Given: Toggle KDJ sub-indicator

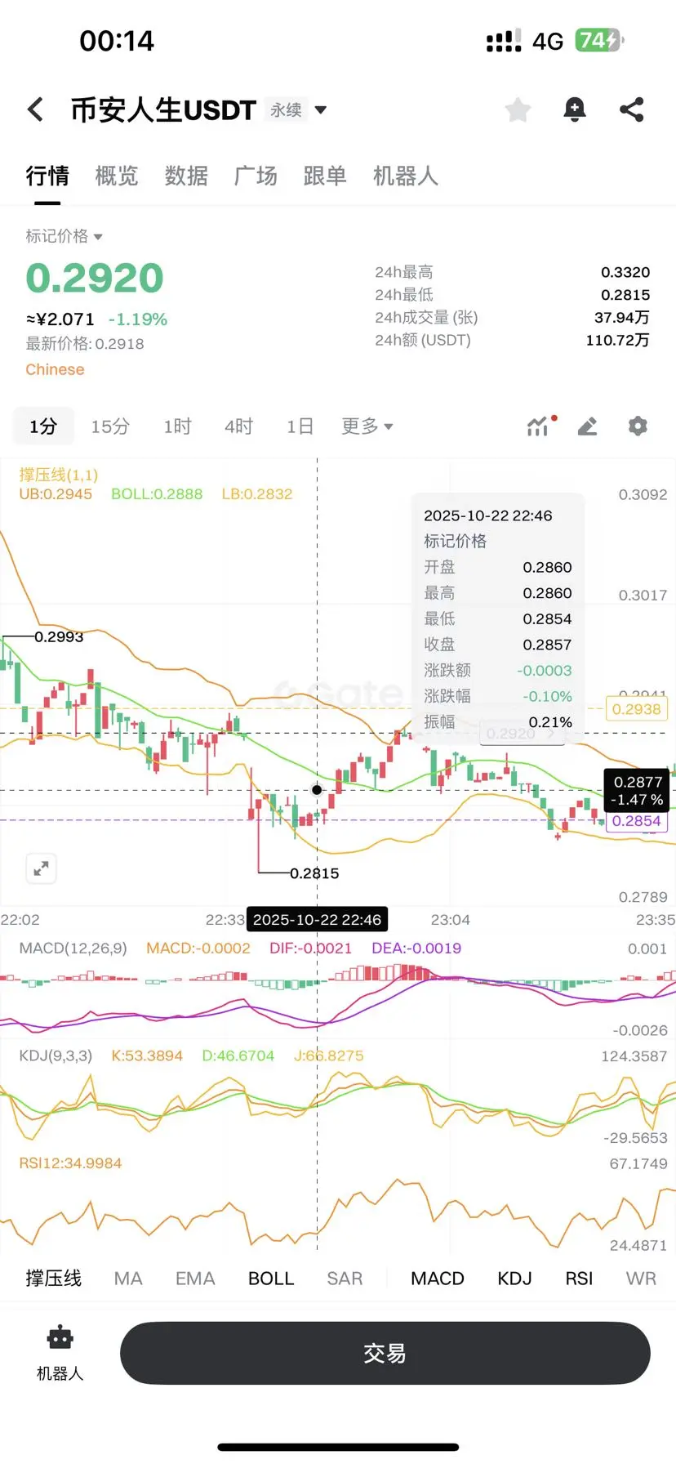Looking at the screenshot, I should click(514, 1279).
